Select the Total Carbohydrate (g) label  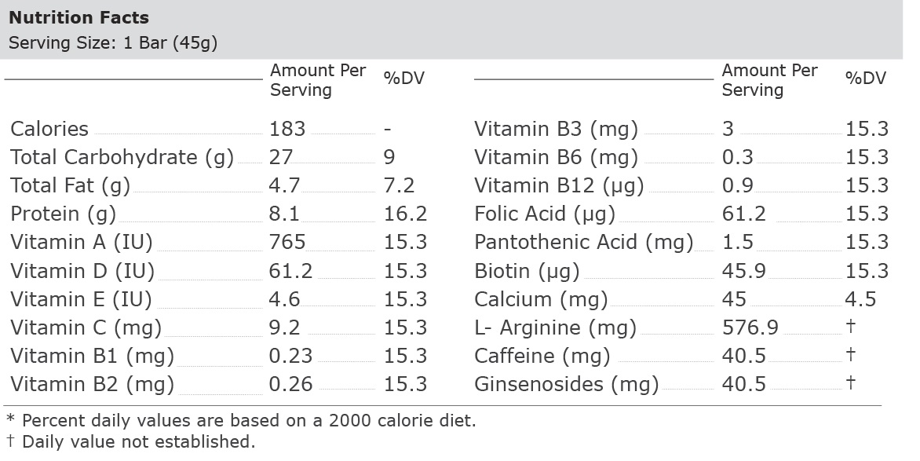[122, 157]
